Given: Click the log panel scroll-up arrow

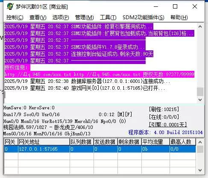Looking at the screenshot, I should 200,26.
